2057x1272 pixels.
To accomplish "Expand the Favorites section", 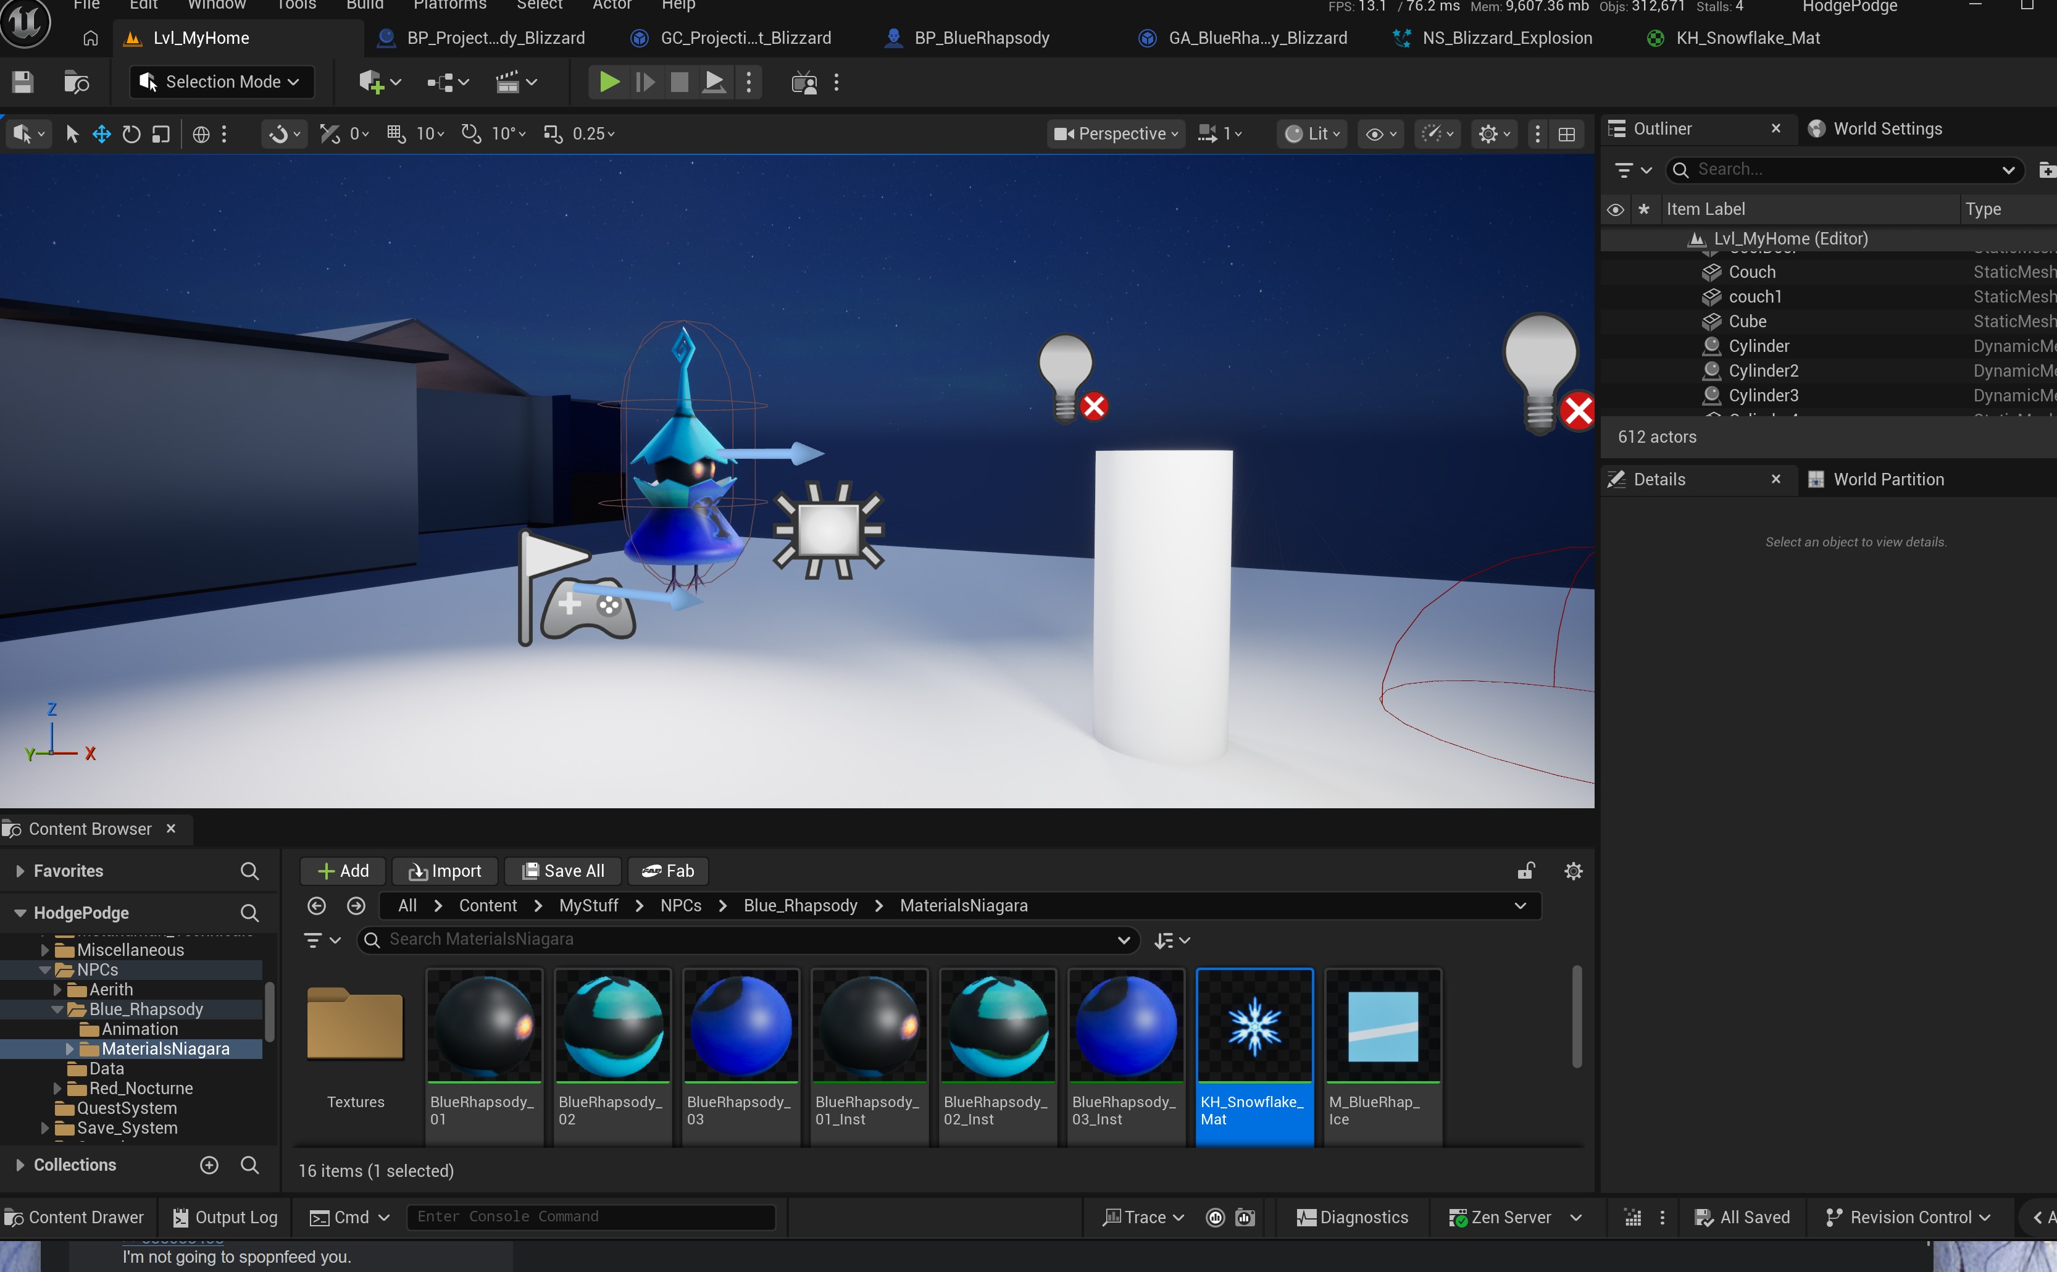I will click(x=20, y=871).
